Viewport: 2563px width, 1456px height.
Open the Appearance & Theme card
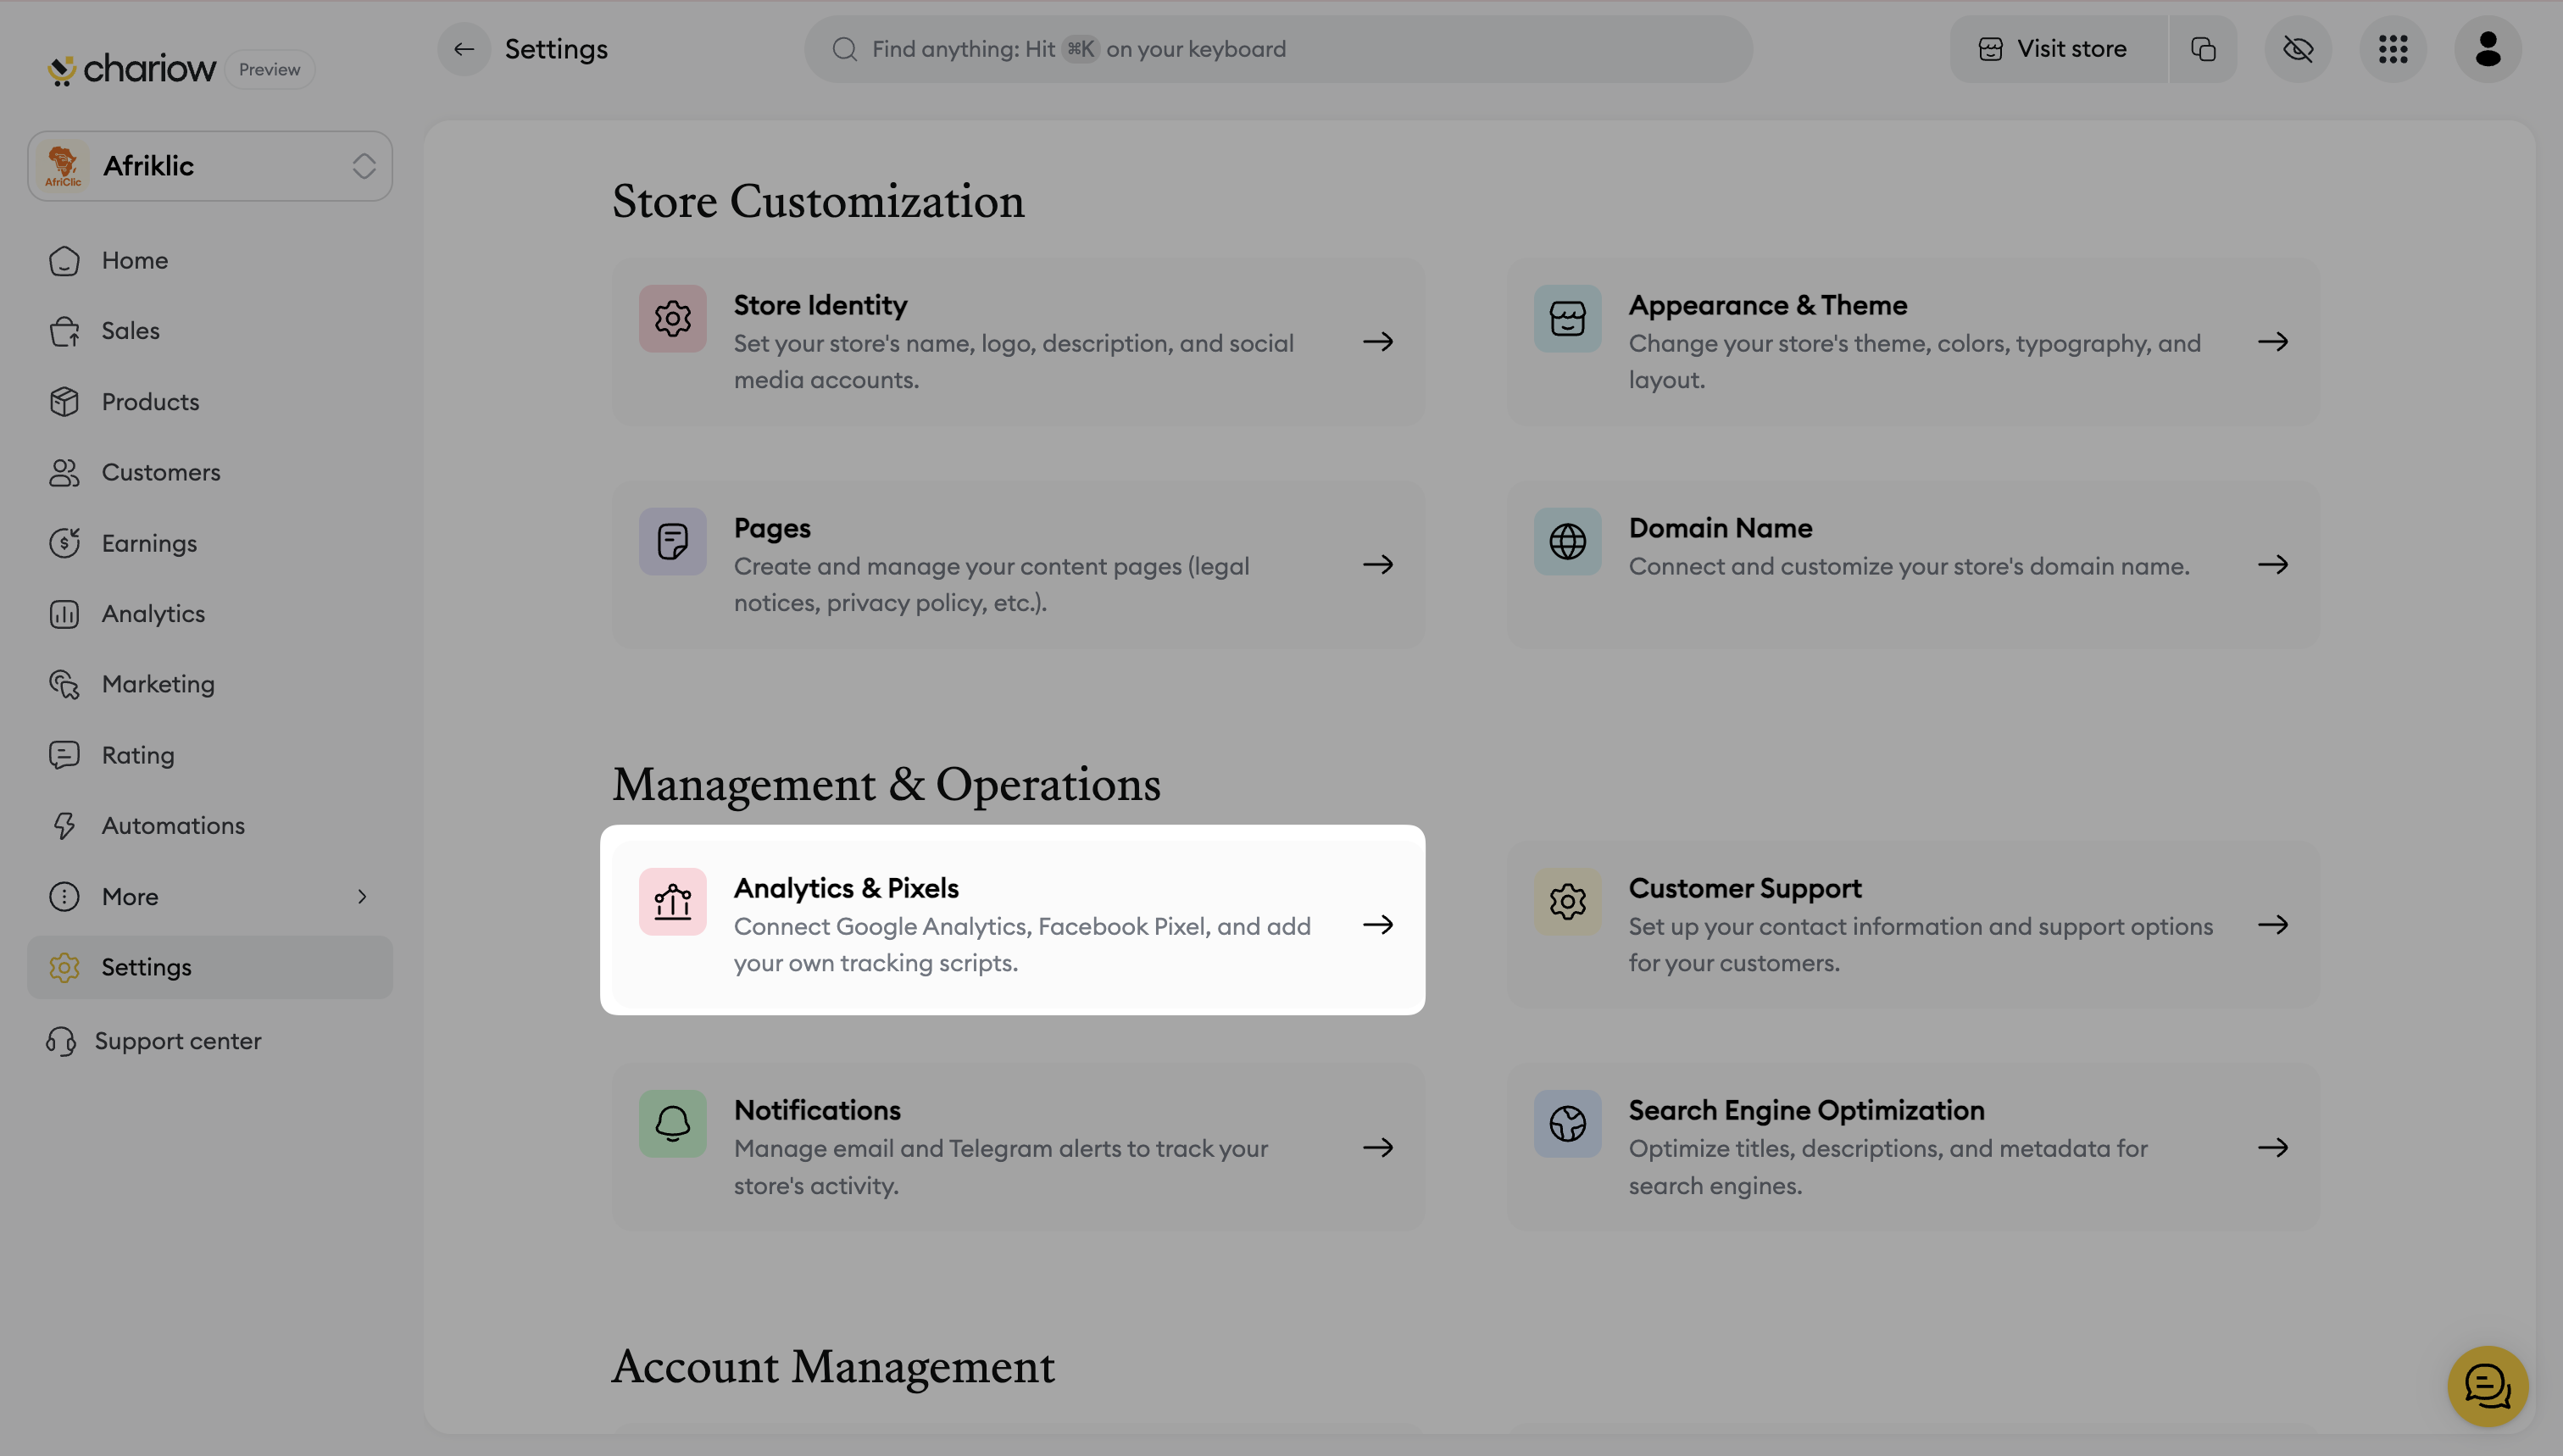[x=1912, y=342]
